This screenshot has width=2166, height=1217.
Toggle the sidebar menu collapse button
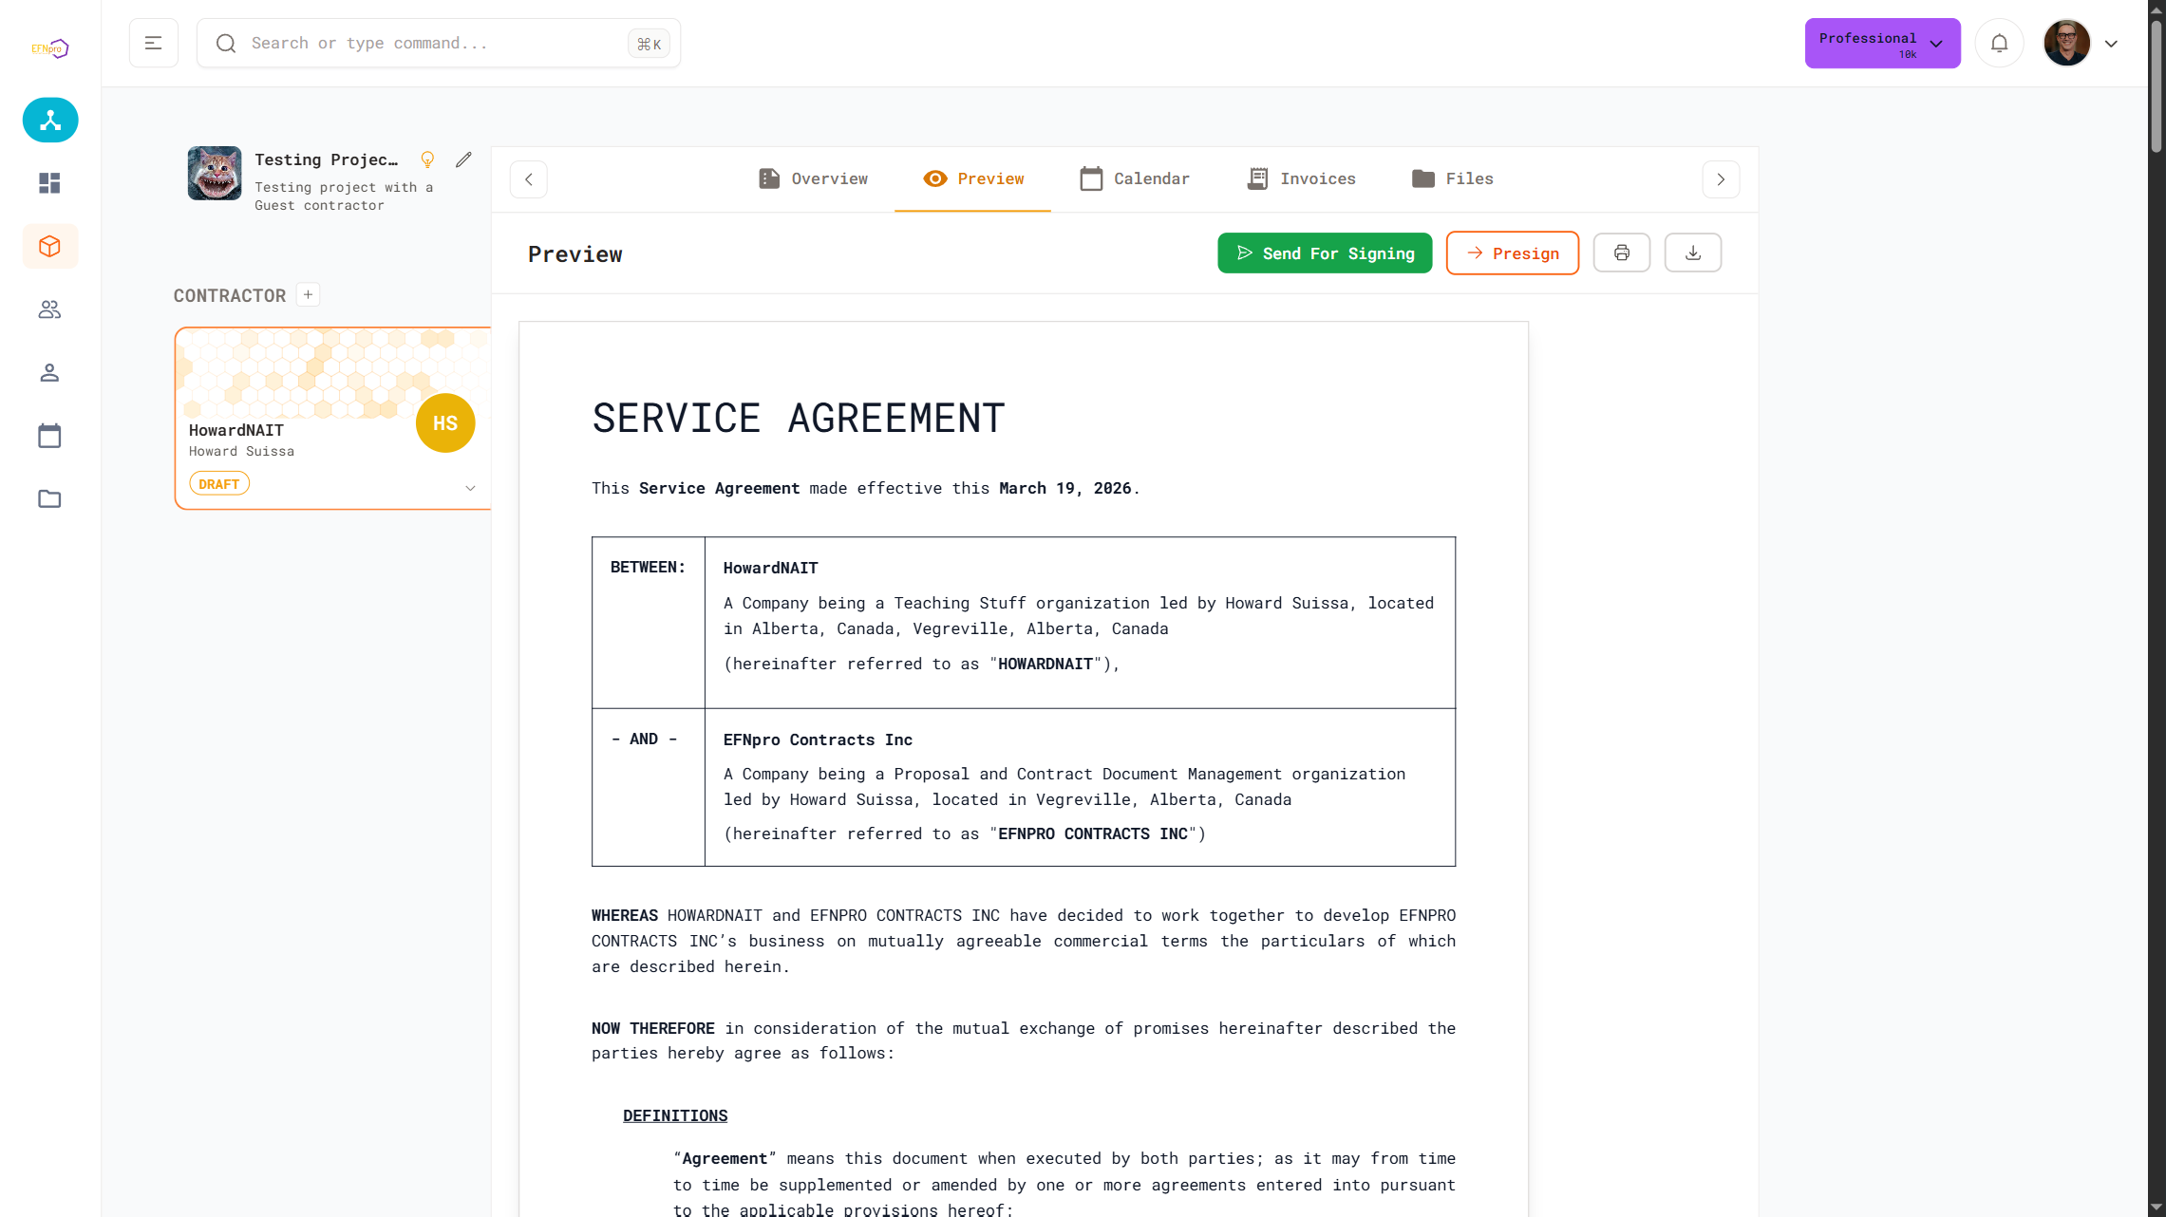154,44
